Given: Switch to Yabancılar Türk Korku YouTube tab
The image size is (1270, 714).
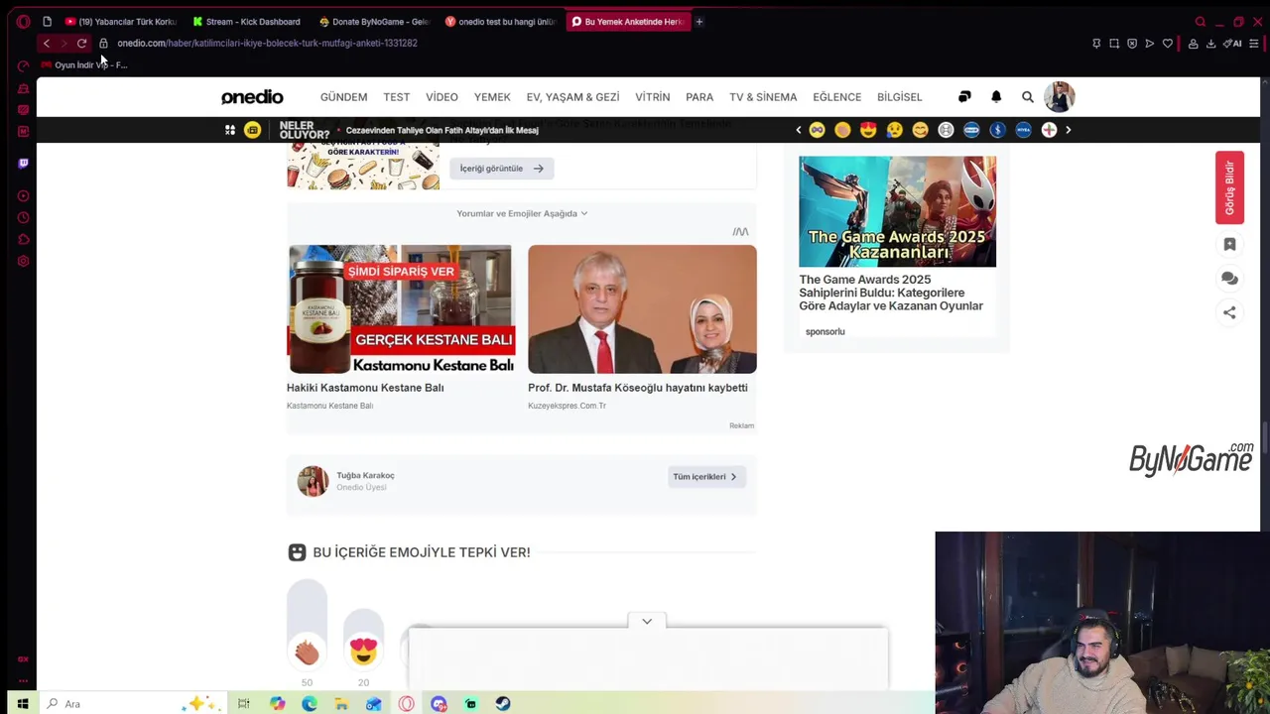Looking at the screenshot, I should 120,21.
